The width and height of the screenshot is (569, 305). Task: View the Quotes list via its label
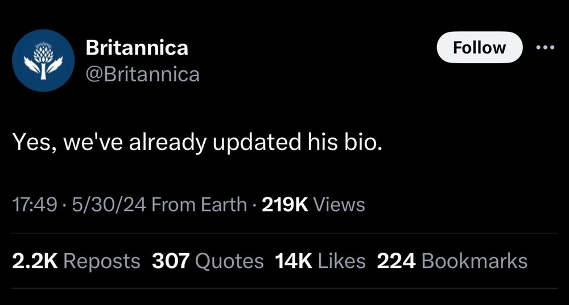coord(229,261)
